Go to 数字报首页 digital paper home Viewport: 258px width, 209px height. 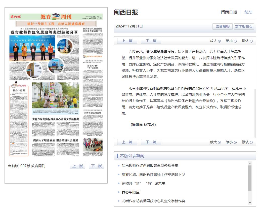pyautogui.click(x=244, y=26)
